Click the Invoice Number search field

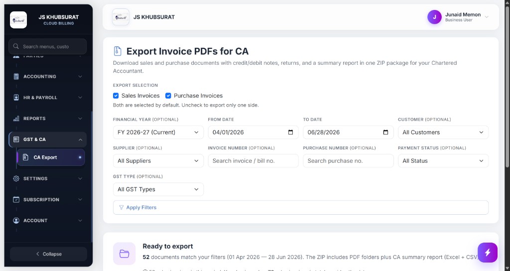[253, 161]
